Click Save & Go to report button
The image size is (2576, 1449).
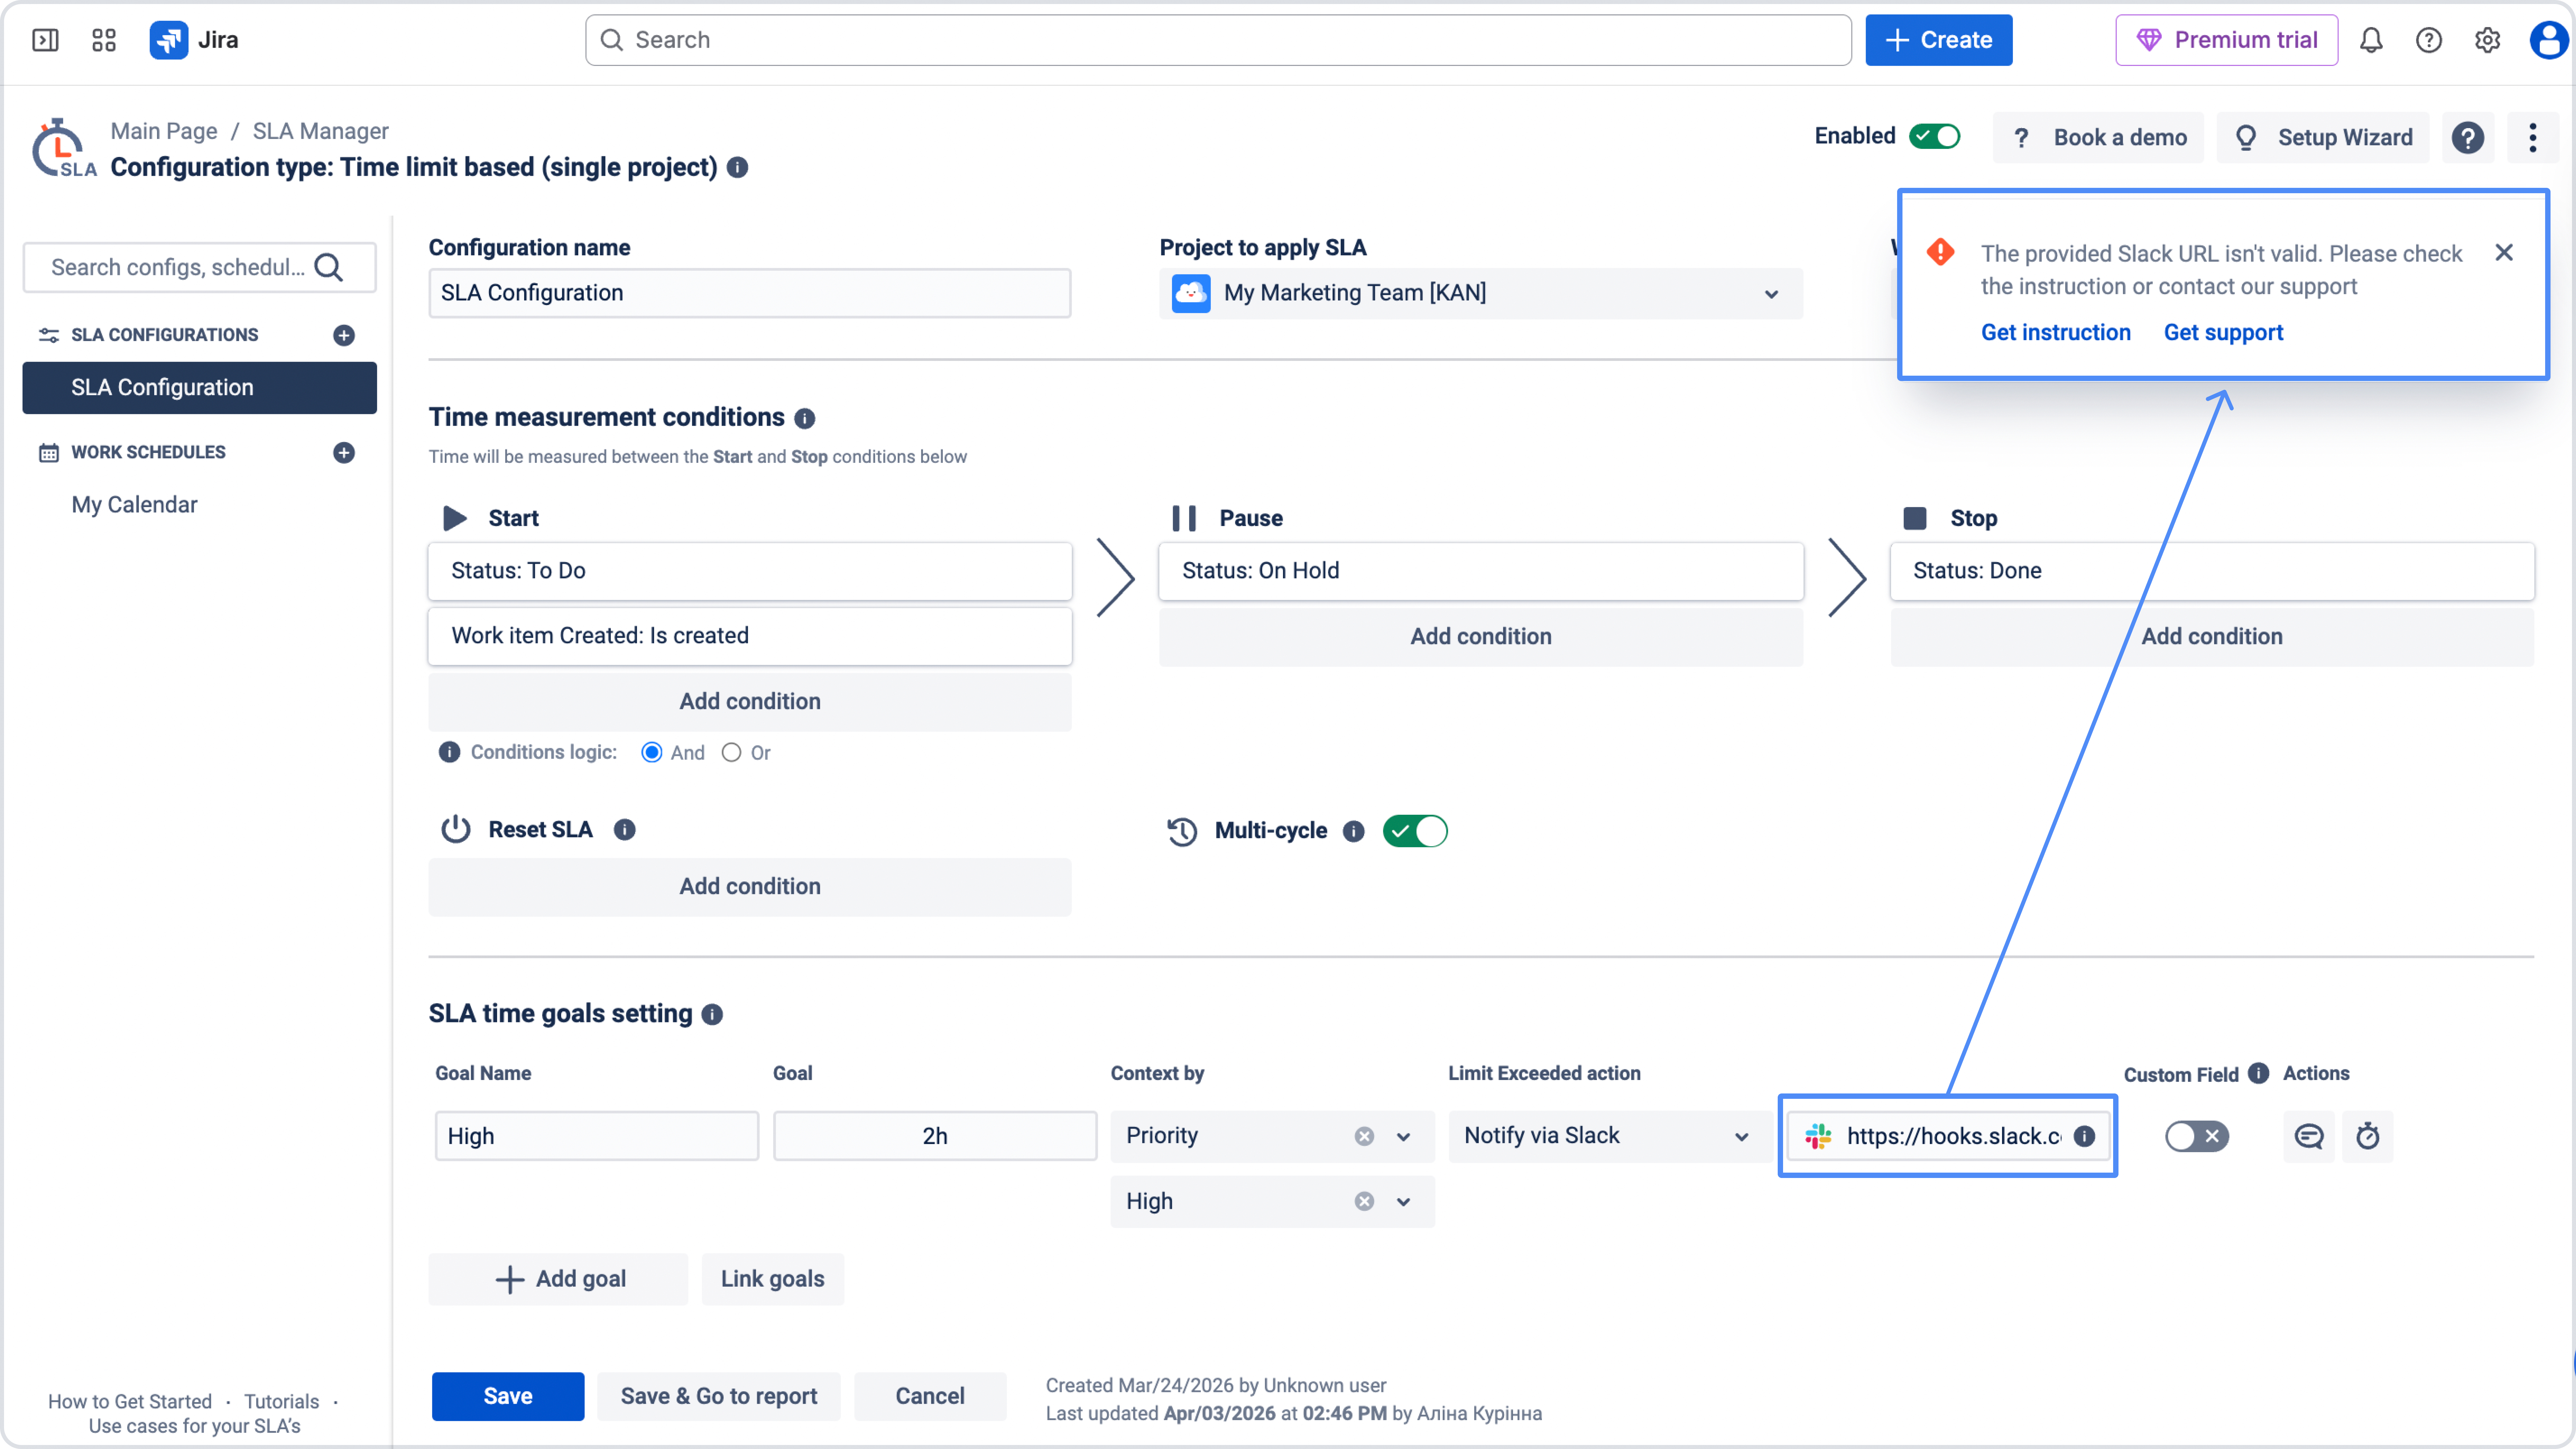[x=718, y=1396]
